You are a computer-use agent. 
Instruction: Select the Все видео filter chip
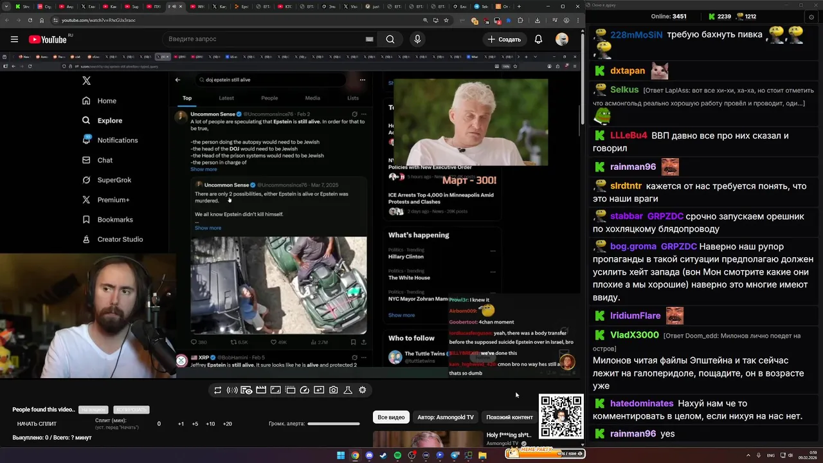click(391, 417)
